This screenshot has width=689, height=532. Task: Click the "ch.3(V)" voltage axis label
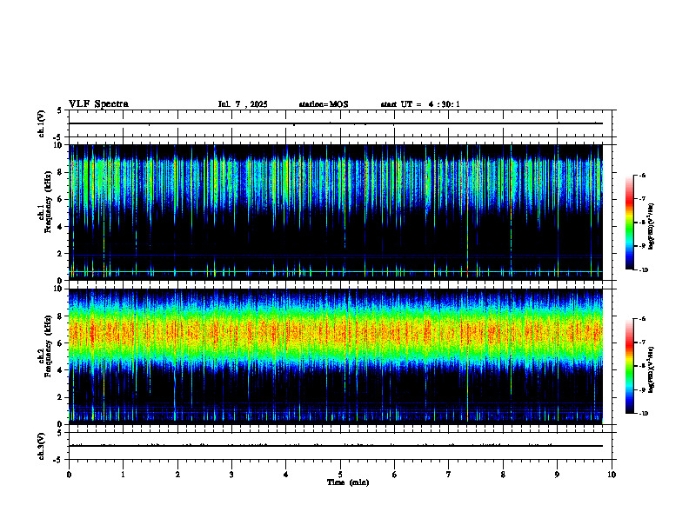(x=42, y=446)
